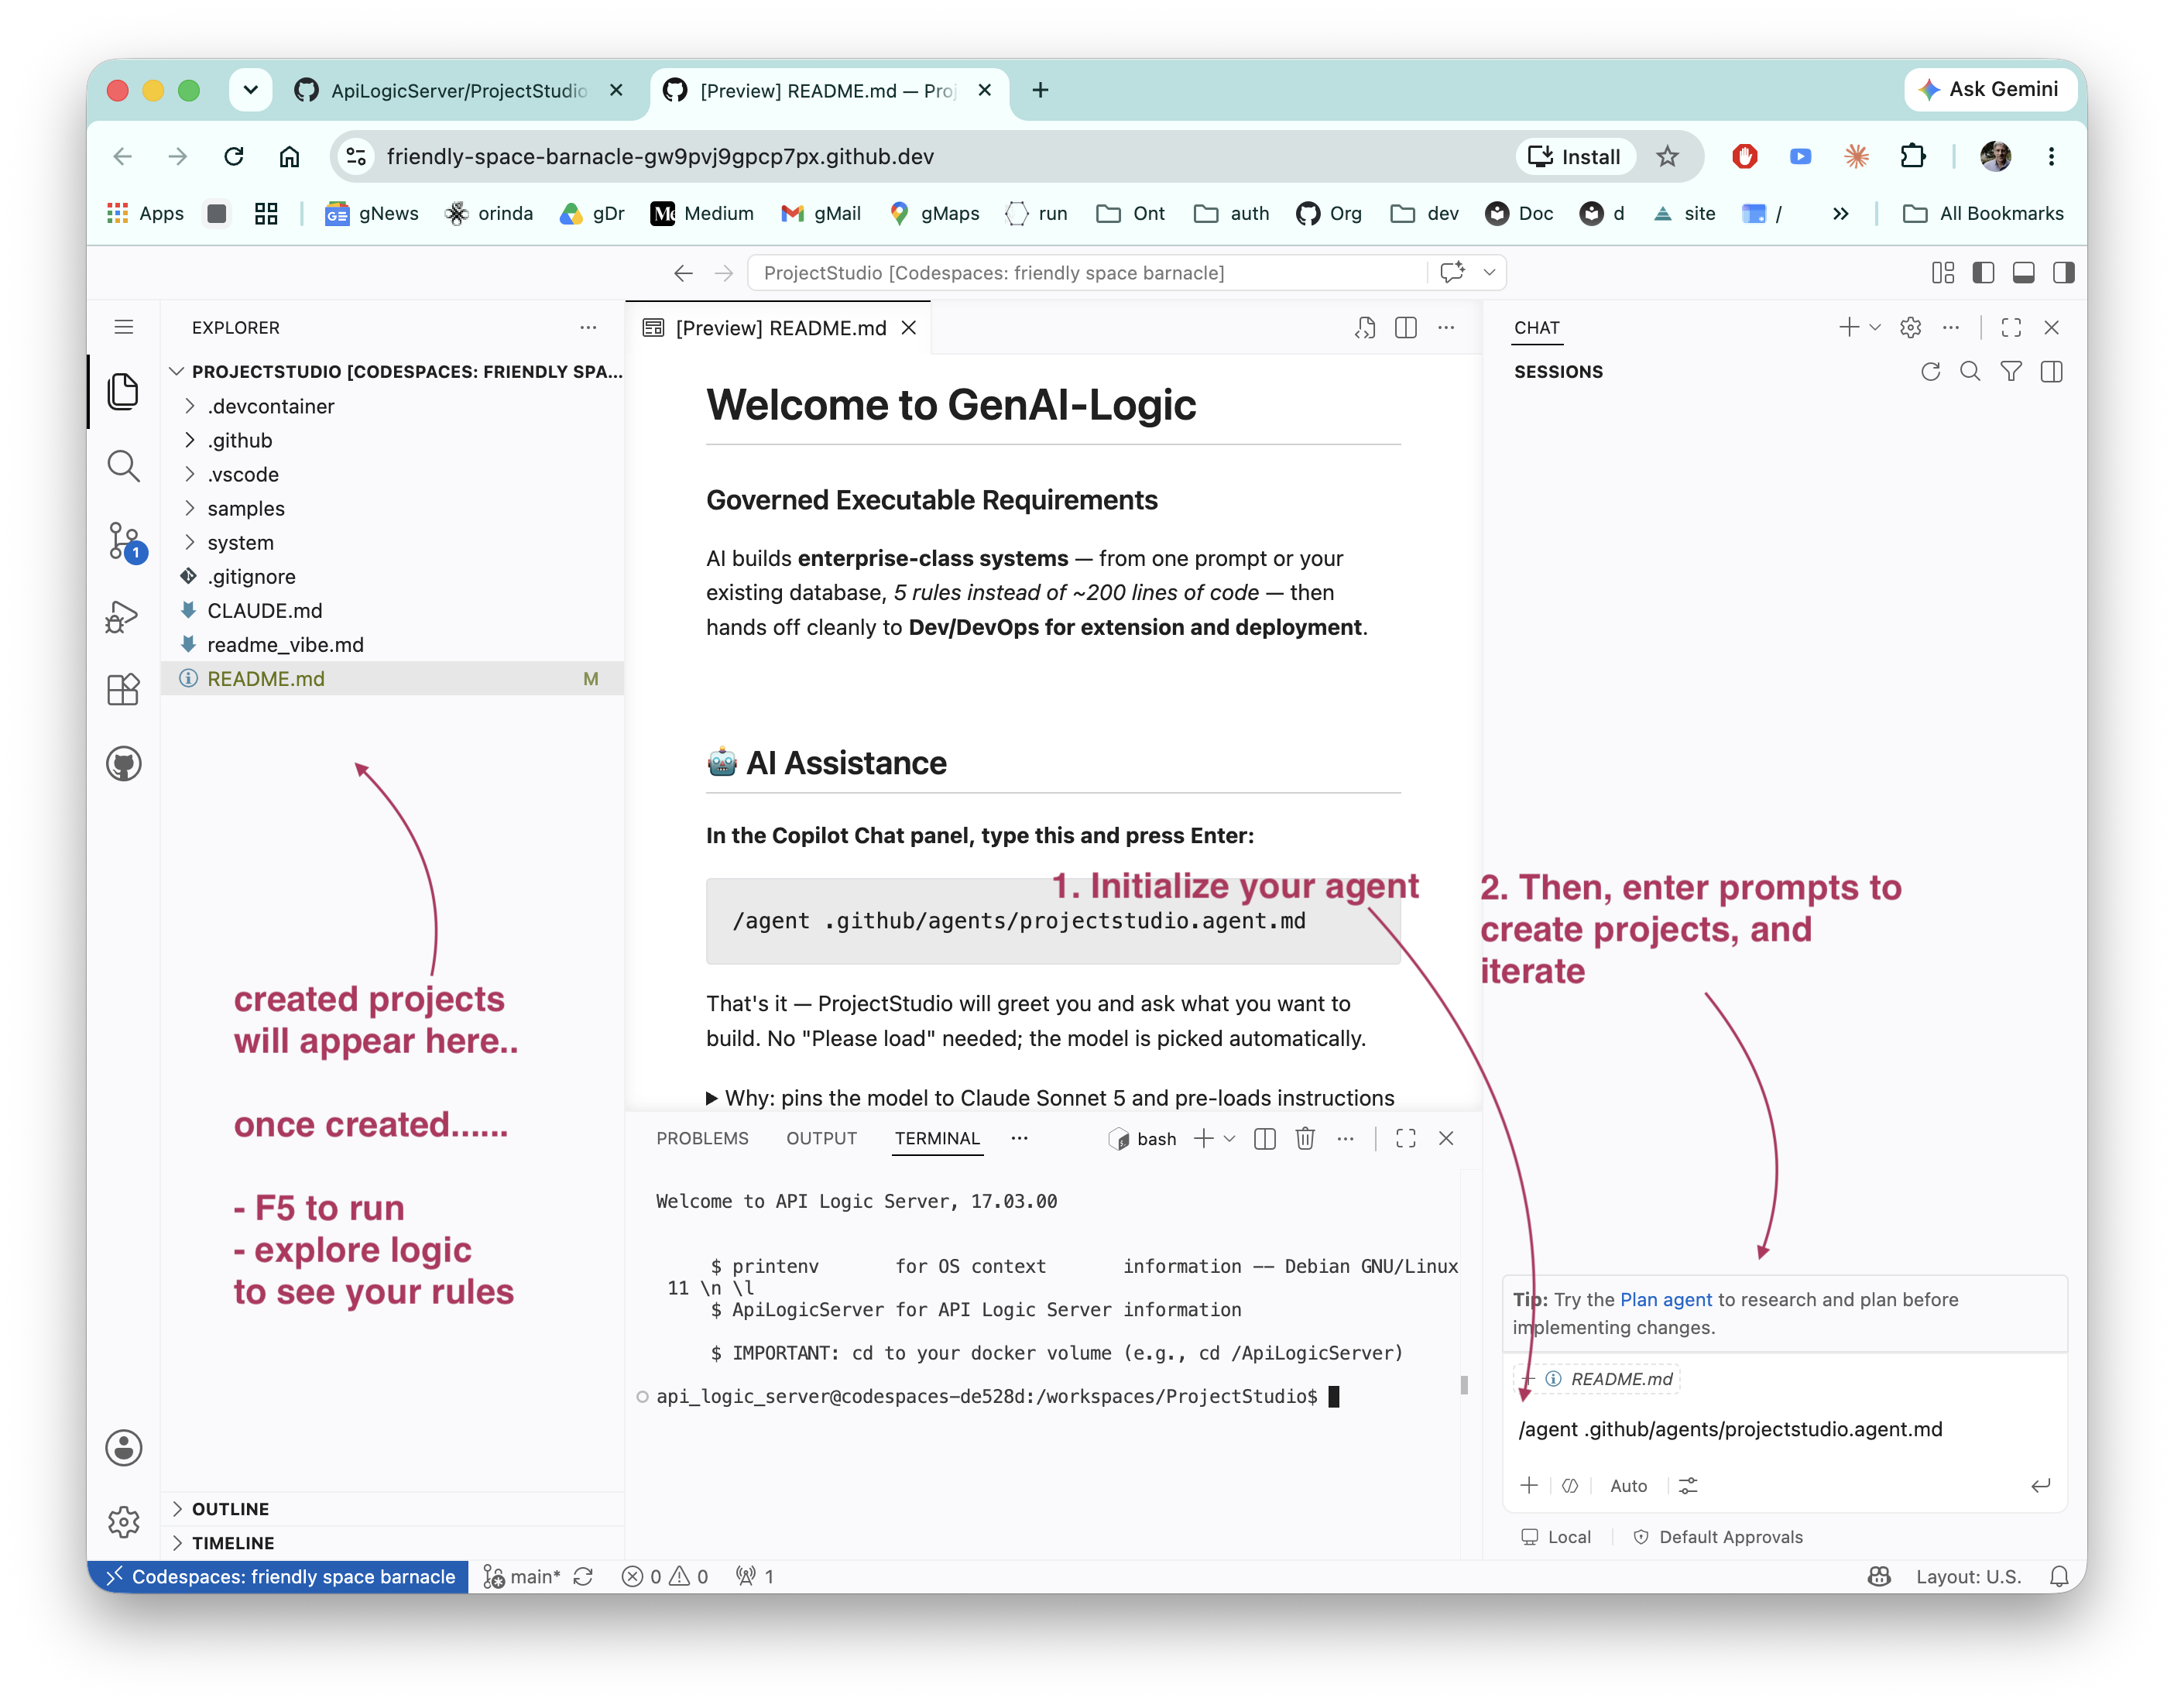Send the chat prompt with arrow icon

tap(2040, 1485)
